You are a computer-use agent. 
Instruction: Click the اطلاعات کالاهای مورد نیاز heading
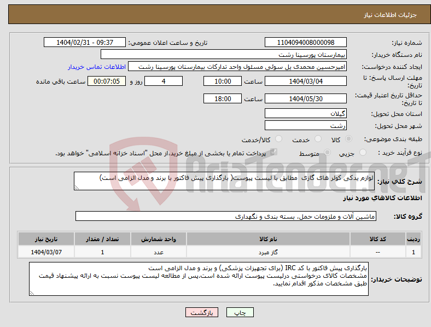point(382,198)
